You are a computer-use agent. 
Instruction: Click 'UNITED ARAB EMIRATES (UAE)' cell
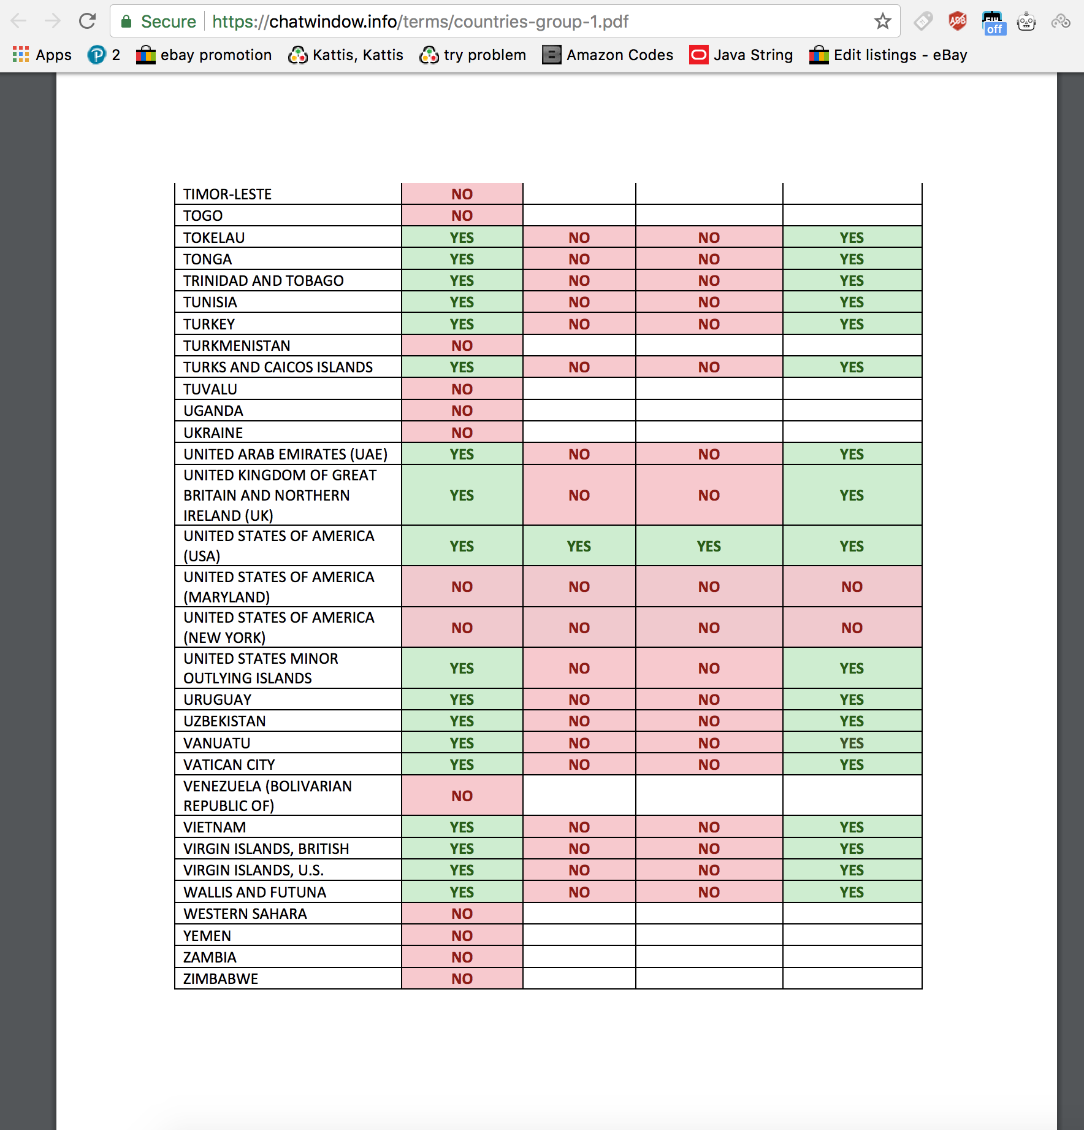pyautogui.click(x=288, y=454)
